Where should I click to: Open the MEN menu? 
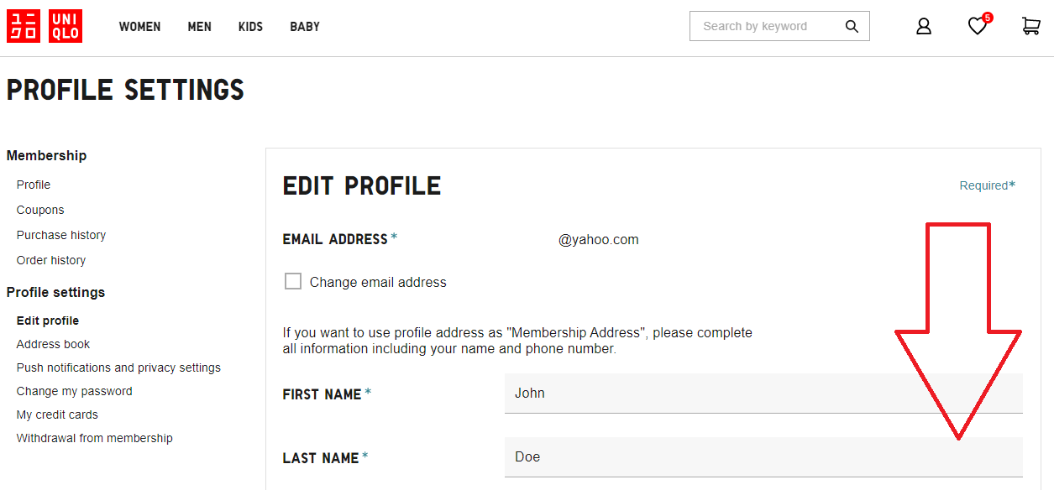tap(199, 27)
